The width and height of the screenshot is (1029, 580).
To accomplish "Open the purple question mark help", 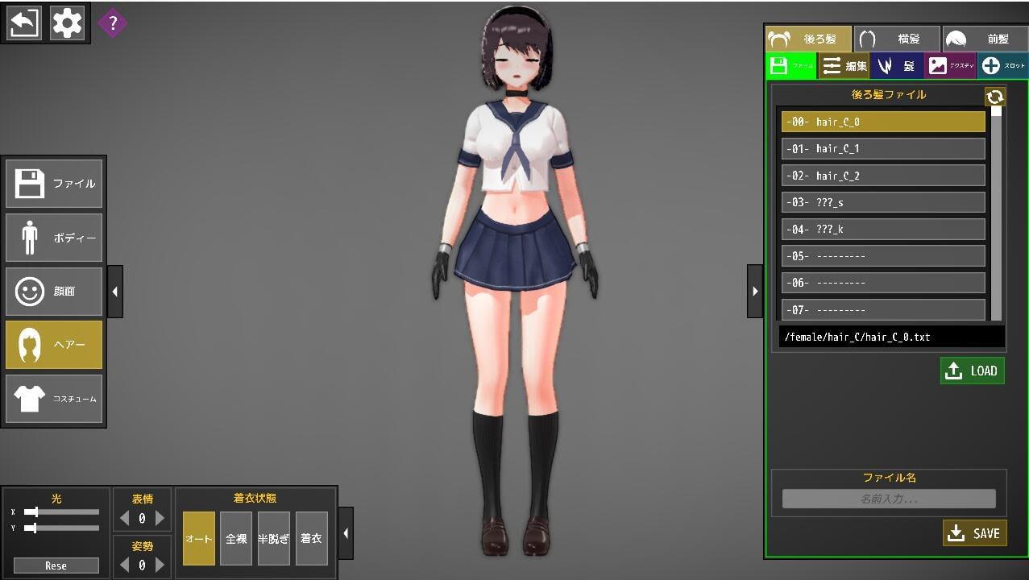I will pos(113,23).
